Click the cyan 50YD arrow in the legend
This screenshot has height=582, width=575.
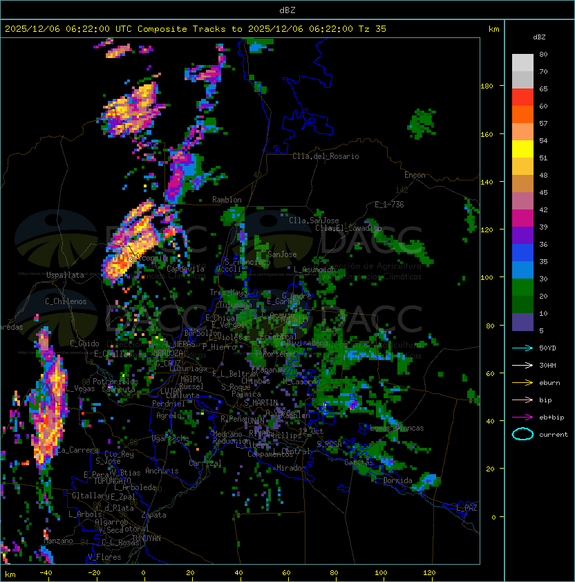point(522,348)
